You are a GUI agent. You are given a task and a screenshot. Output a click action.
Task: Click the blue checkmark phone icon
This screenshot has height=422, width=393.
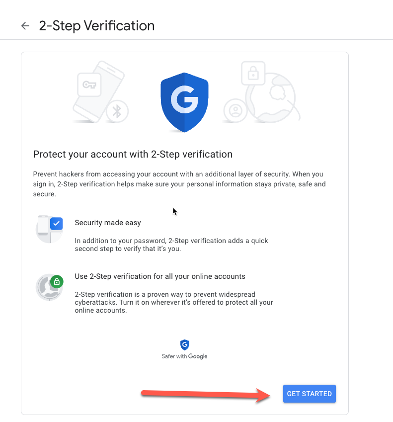[49, 229]
